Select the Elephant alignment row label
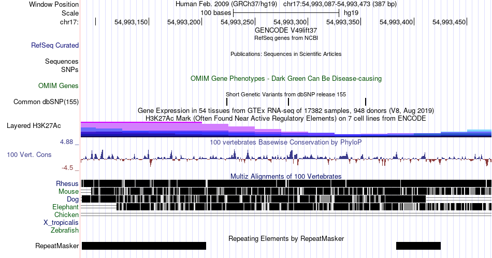 [65, 207]
